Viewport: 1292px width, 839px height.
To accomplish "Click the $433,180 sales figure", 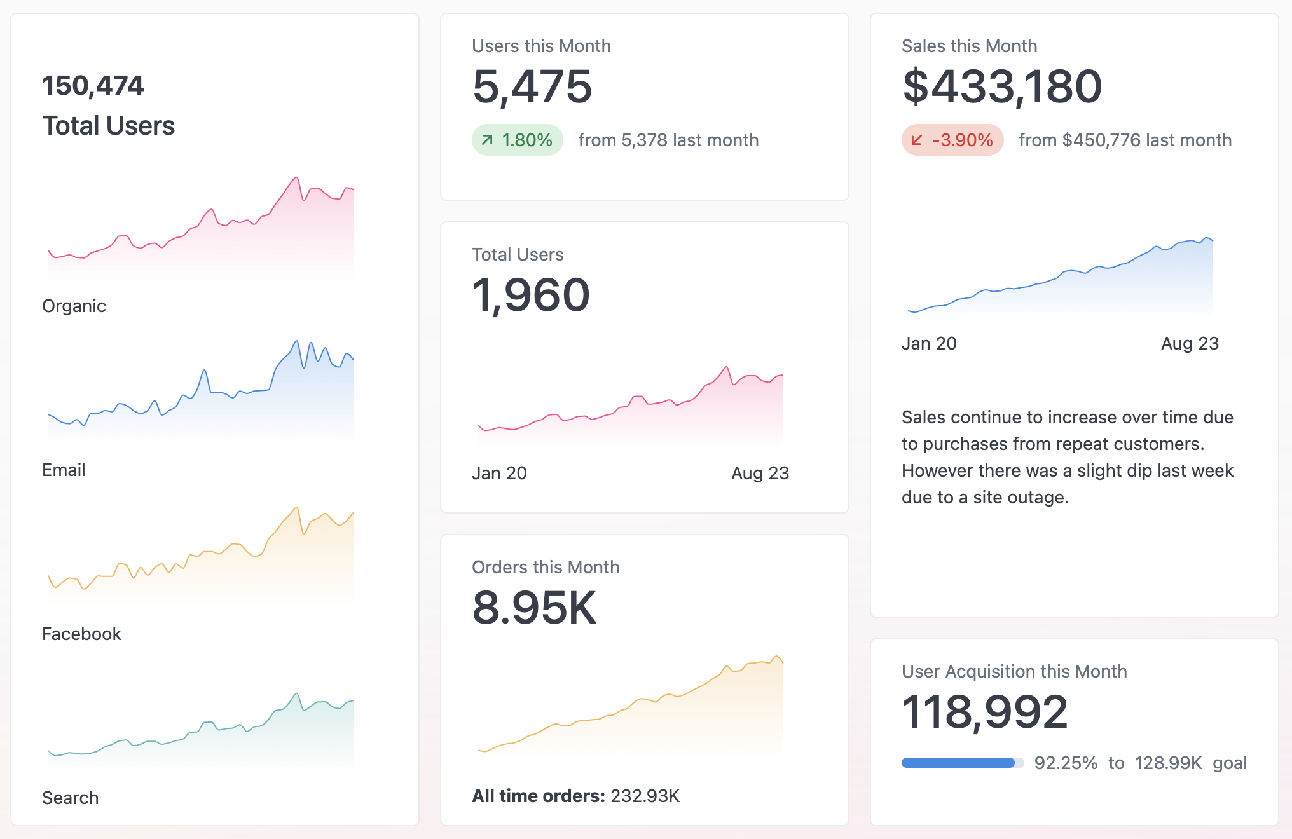I will [1002, 86].
